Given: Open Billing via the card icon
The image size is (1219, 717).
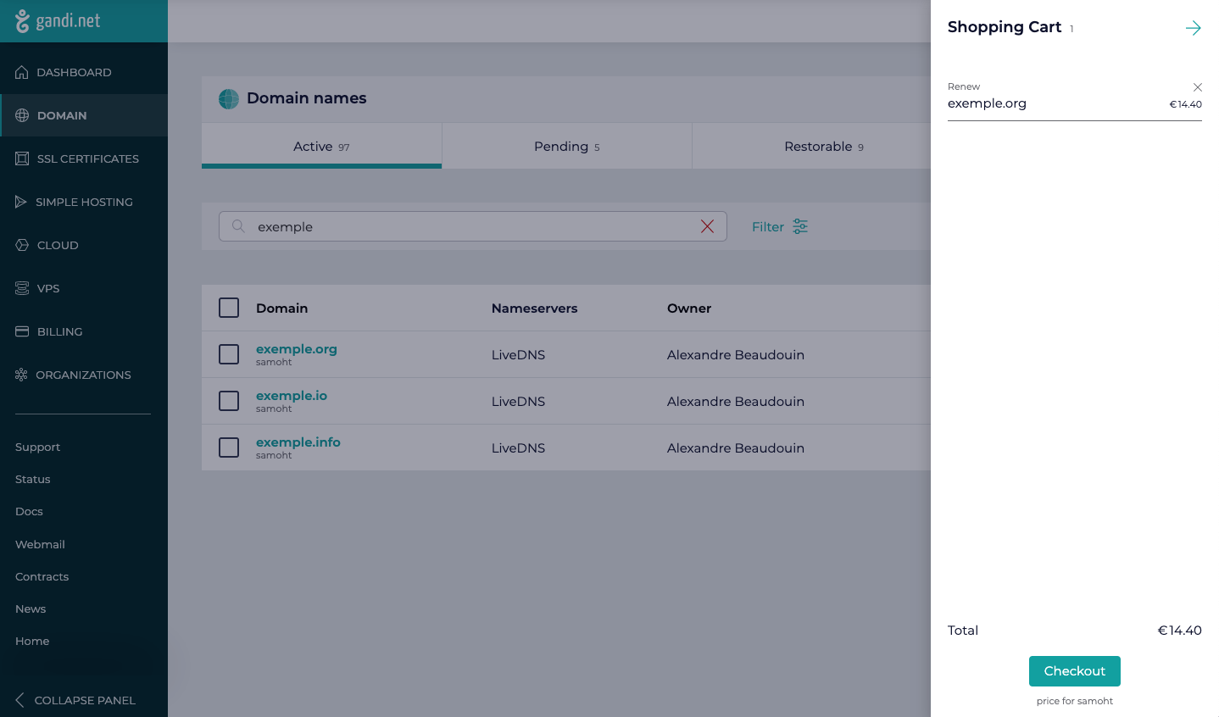Looking at the screenshot, I should click(x=22, y=331).
